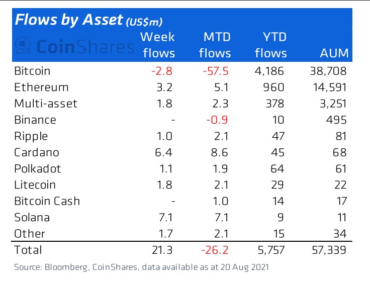Click the Solana row label
Screen dimensions: 370x285
tap(33, 217)
